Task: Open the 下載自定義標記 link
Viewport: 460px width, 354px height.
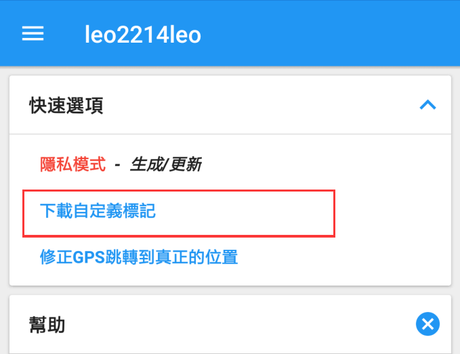Action: pyautogui.click(x=98, y=211)
